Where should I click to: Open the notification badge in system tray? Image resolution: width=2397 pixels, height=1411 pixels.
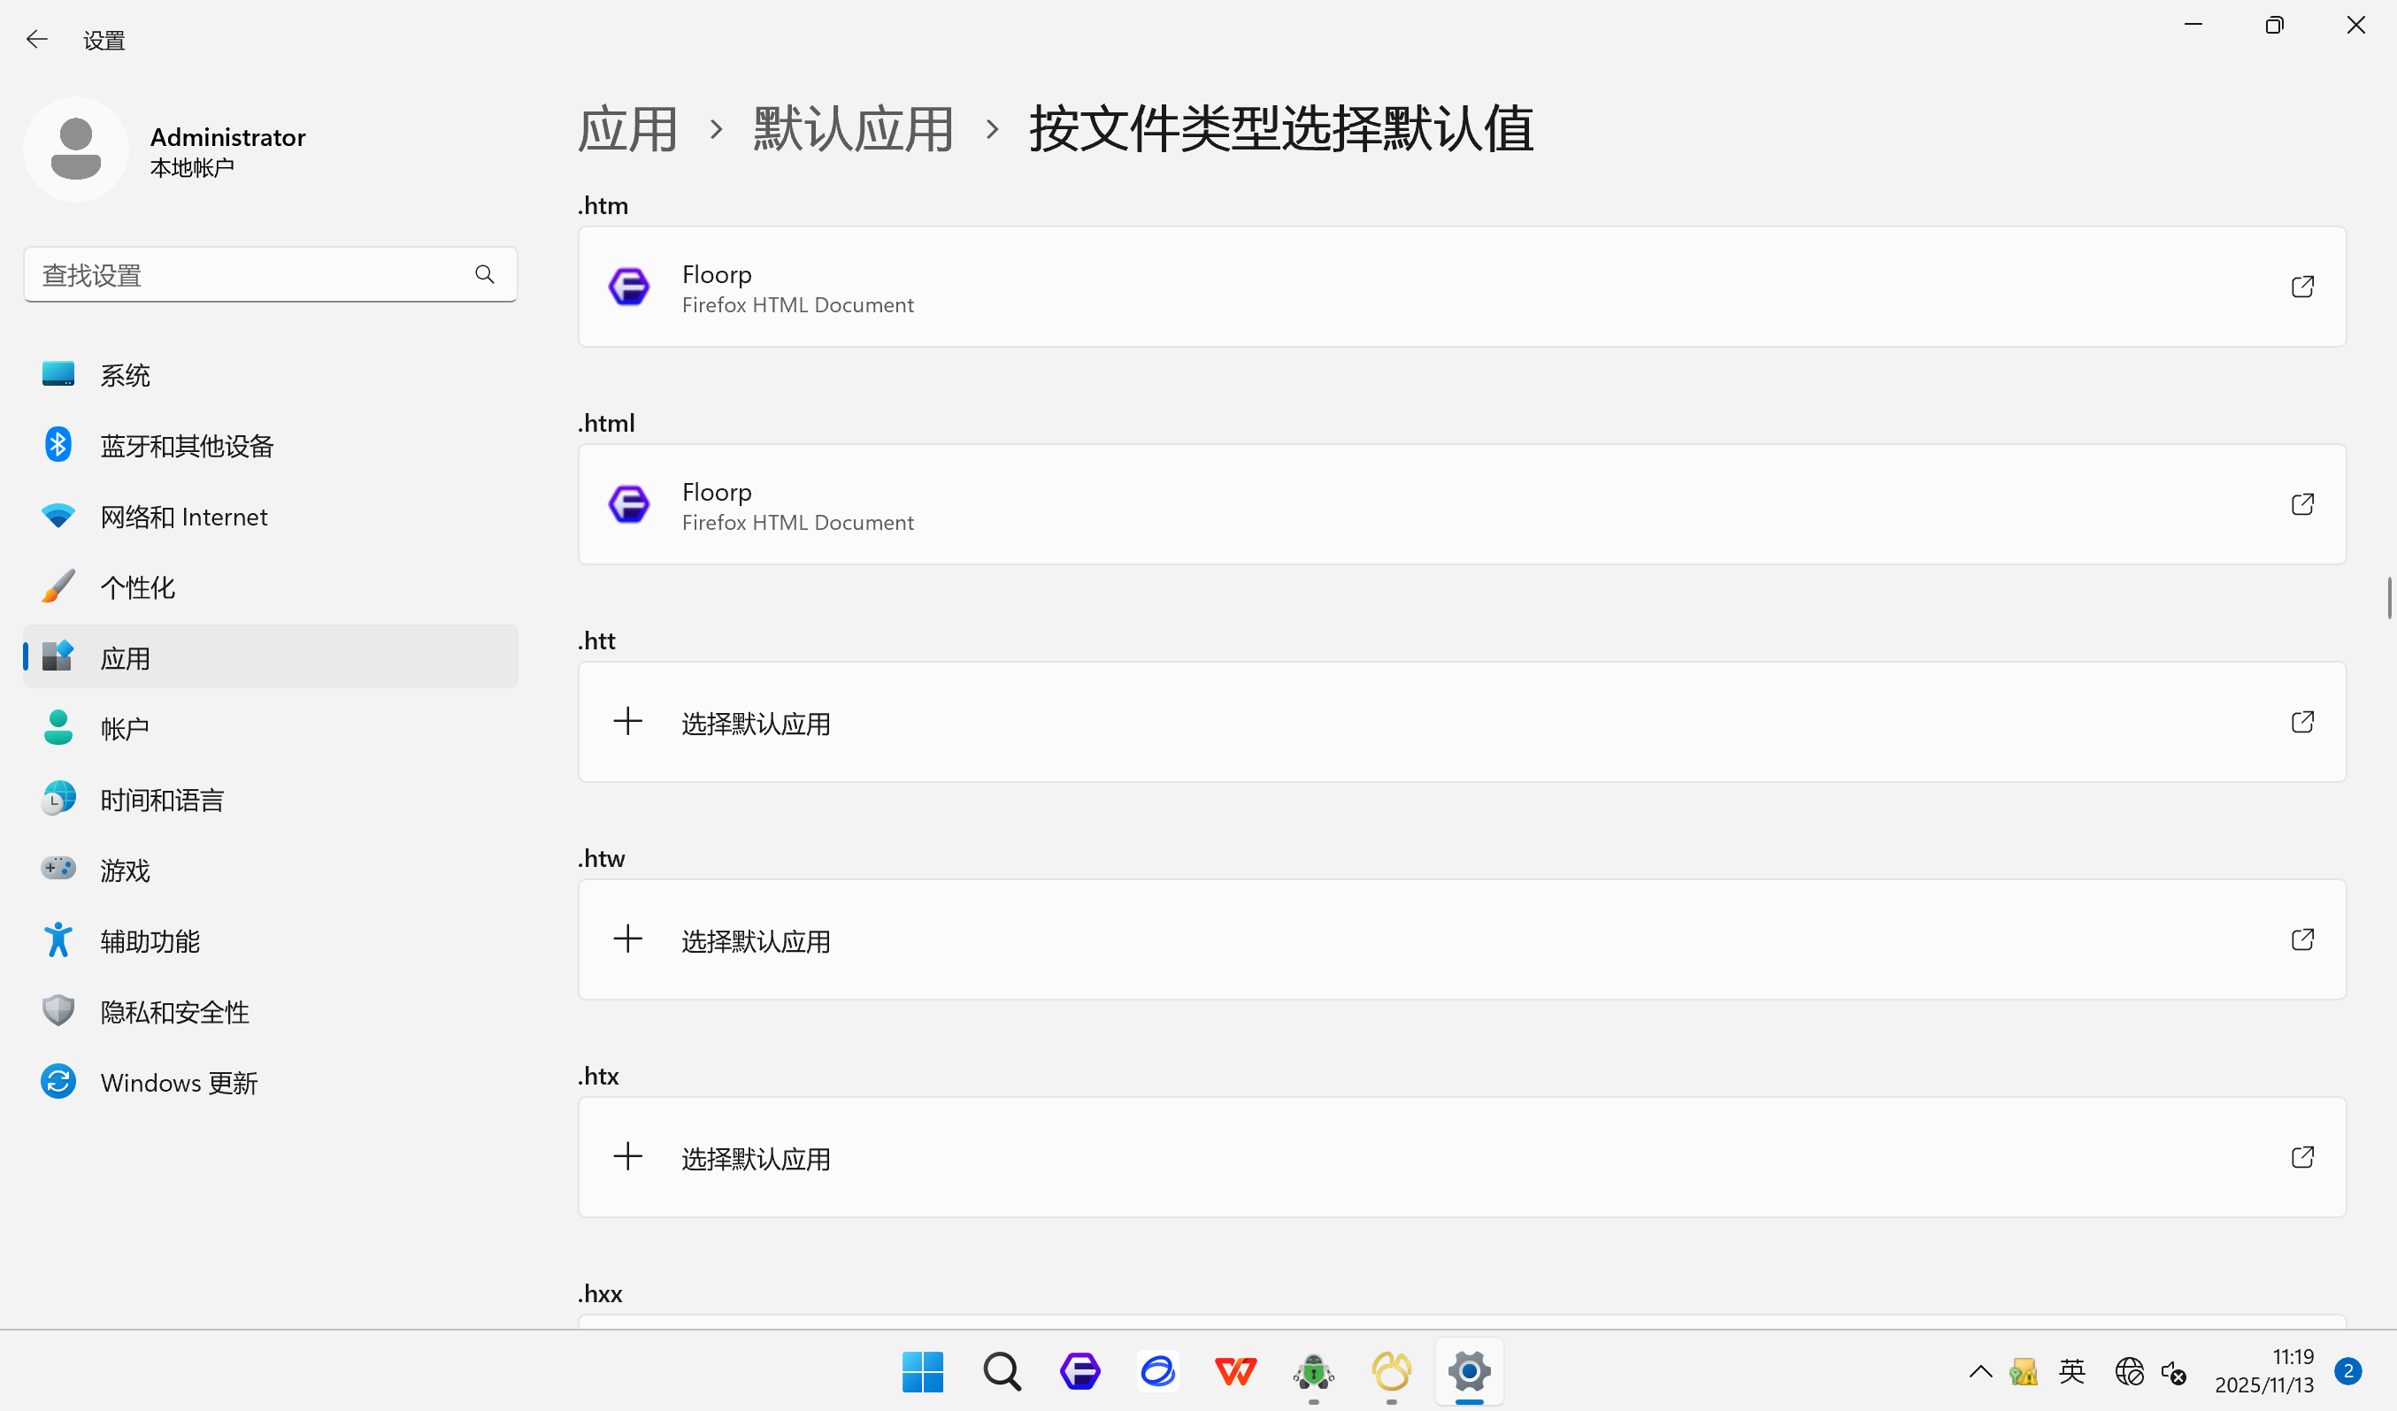2347,1371
